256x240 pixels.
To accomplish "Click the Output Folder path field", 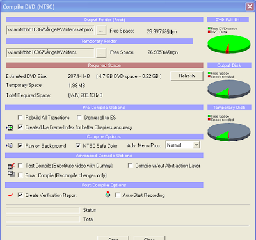I will tap(50, 30).
